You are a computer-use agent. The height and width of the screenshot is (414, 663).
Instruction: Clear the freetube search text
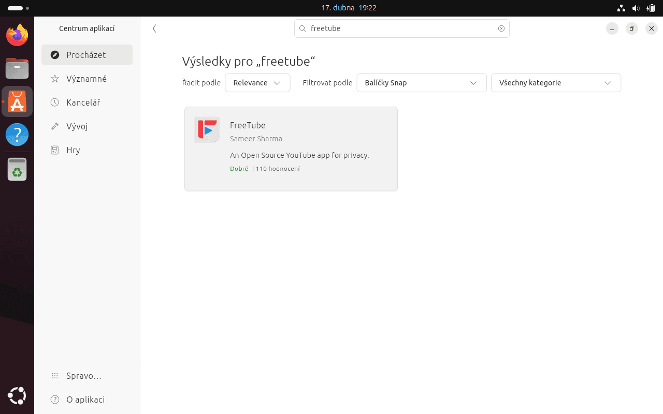point(501,28)
